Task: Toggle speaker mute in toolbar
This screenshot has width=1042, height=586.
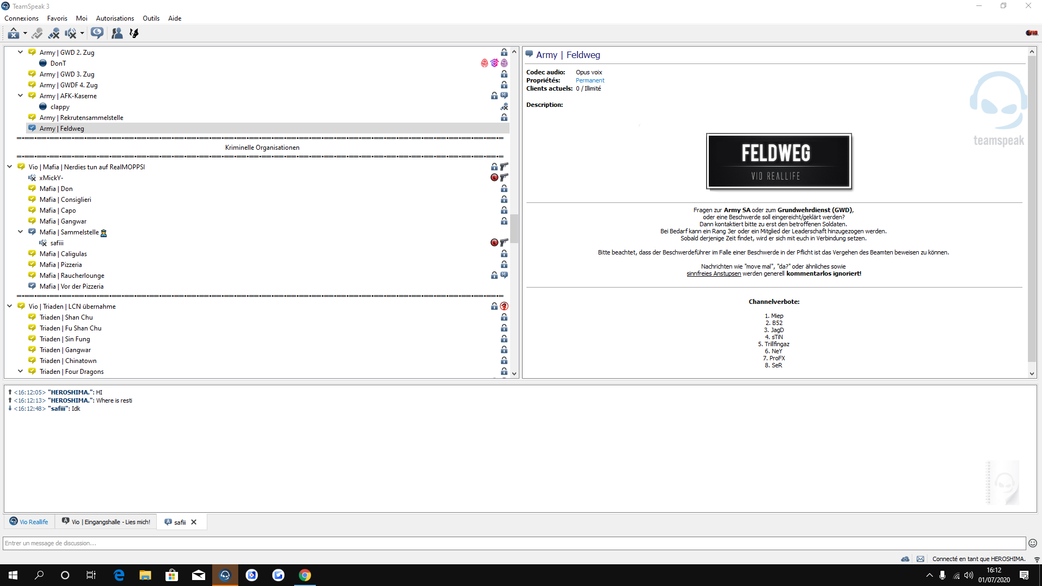Action: [71, 34]
